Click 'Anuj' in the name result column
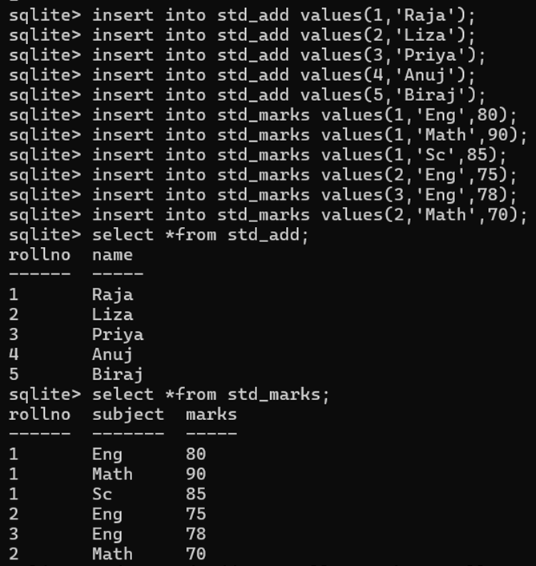 pos(112,354)
